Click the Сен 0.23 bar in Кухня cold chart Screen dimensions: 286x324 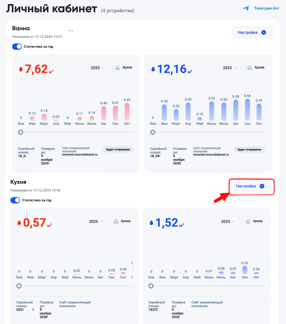pyautogui.click(x=245, y=270)
